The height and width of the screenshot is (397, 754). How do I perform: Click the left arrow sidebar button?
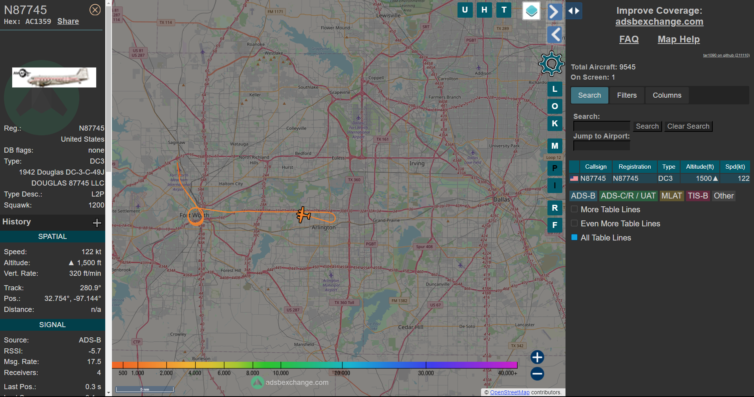pyautogui.click(x=555, y=35)
